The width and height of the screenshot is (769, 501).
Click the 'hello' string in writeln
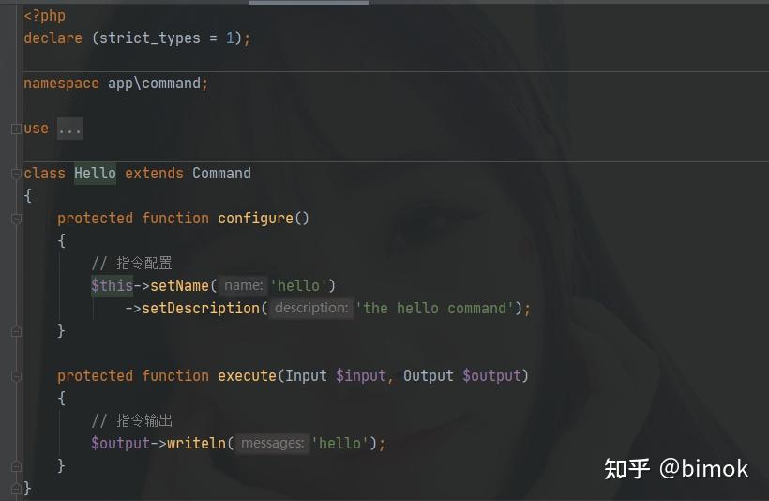(339, 444)
